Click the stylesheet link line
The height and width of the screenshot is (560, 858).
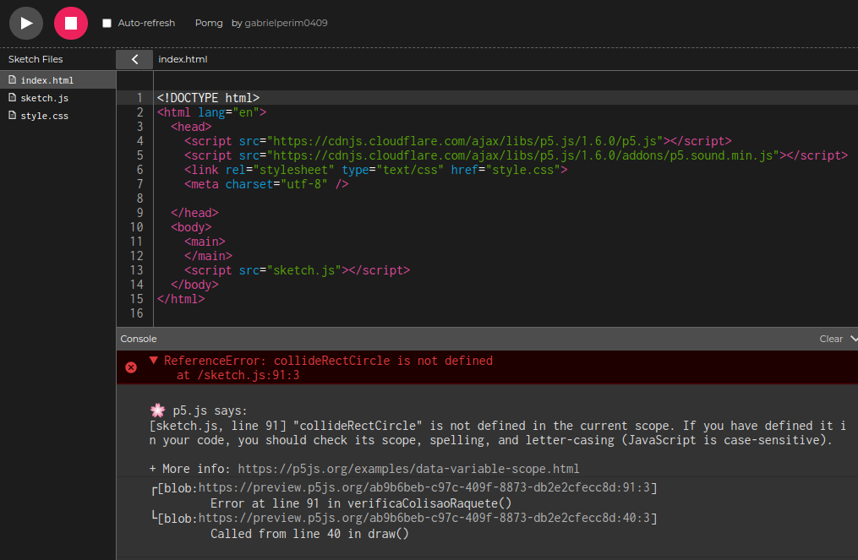pyautogui.click(x=375, y=170)
